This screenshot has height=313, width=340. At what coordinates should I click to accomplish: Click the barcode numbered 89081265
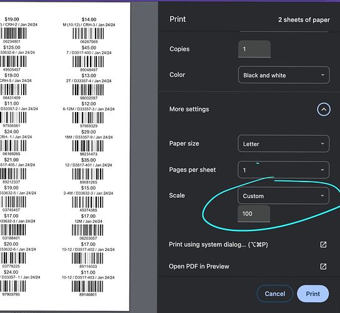88,174
